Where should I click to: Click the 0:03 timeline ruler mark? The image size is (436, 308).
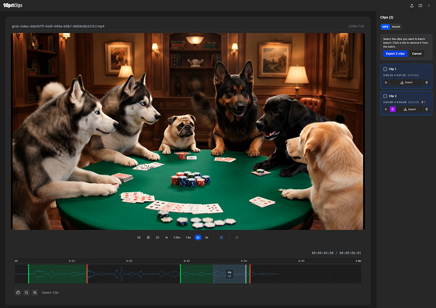pyautogui.click(x=186, y=261)
